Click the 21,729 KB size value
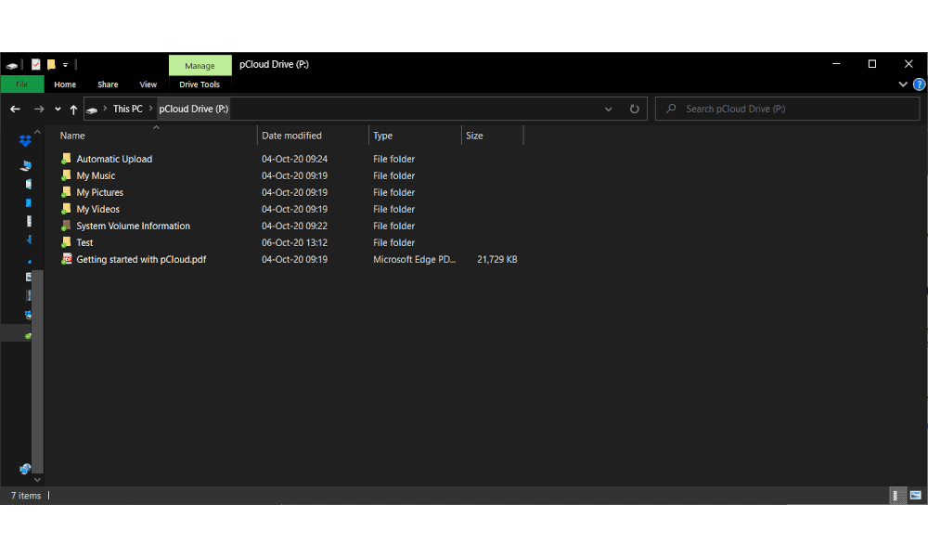This screenshot has height=557, width=928. (497, 259)
